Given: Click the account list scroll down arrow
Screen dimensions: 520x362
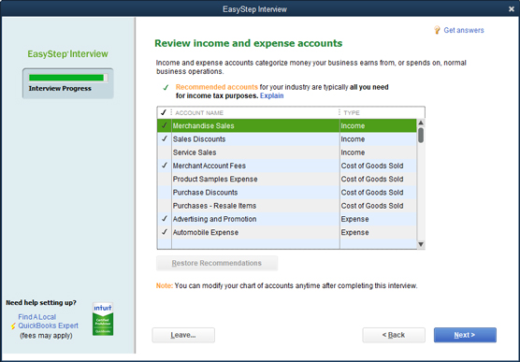Looking at the screenshot, I should tap(421, 244).
